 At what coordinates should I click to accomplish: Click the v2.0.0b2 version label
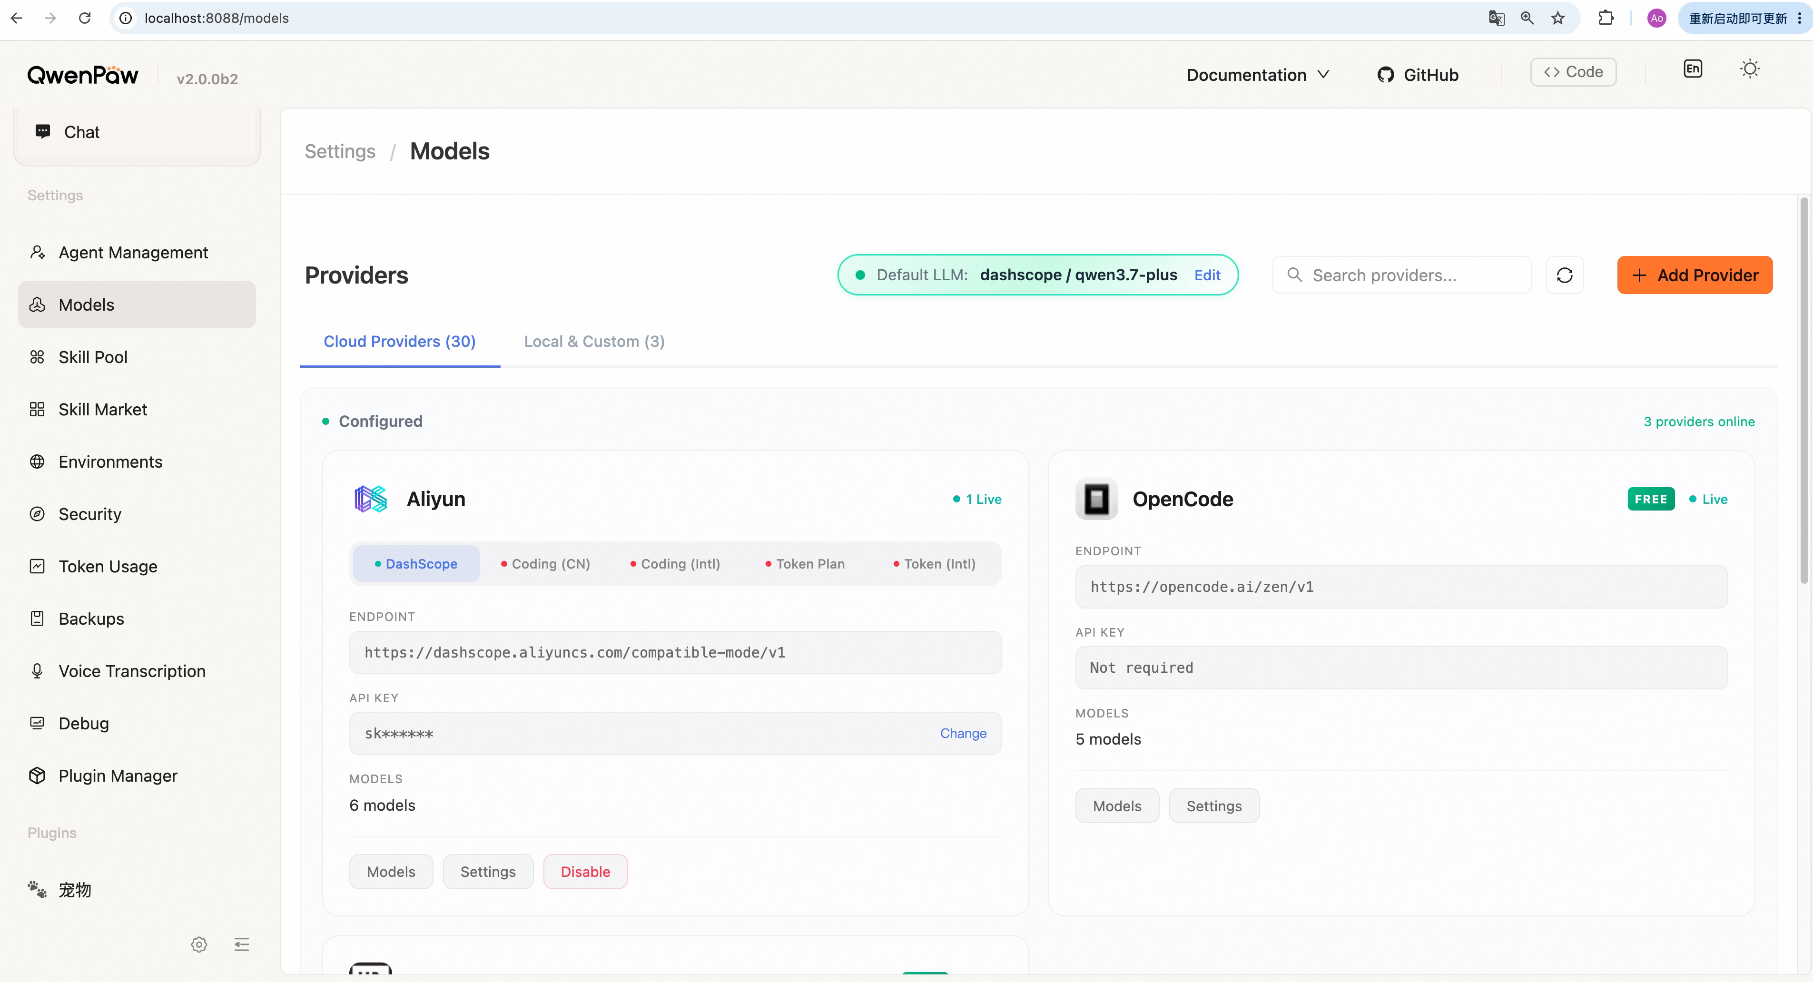coord(207,79)
